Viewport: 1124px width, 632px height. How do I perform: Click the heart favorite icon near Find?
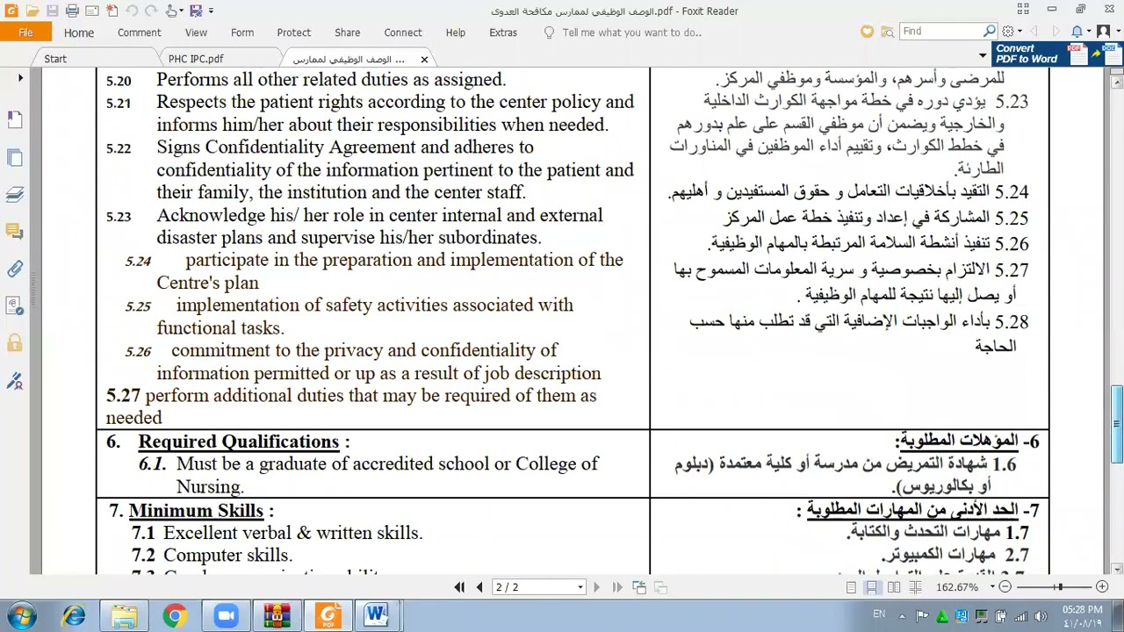tap(867, 32)
